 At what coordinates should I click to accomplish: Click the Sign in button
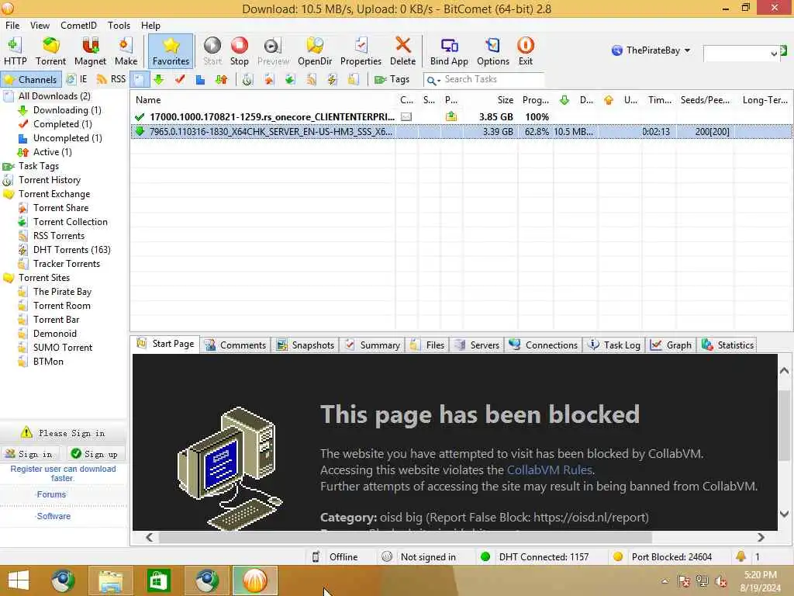(x=30, y=454)
